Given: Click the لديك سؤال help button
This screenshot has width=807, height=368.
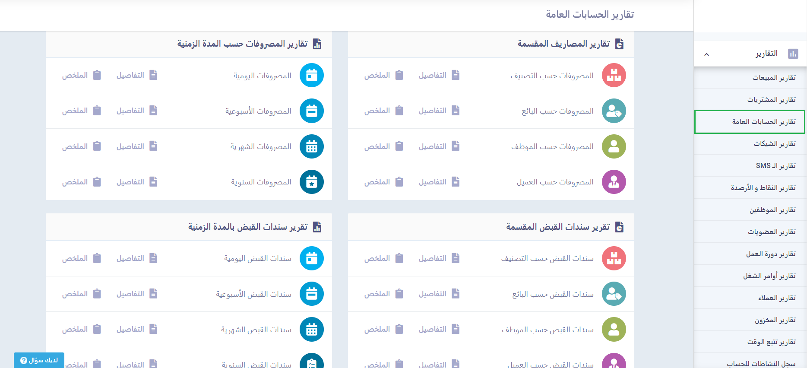Looking at the screenshot, I should (39, 360).
